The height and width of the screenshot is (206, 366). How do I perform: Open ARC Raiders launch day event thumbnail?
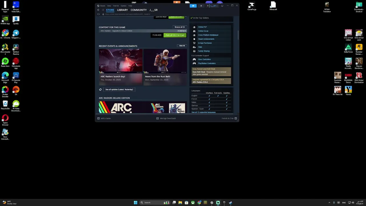tap(121, 61)
